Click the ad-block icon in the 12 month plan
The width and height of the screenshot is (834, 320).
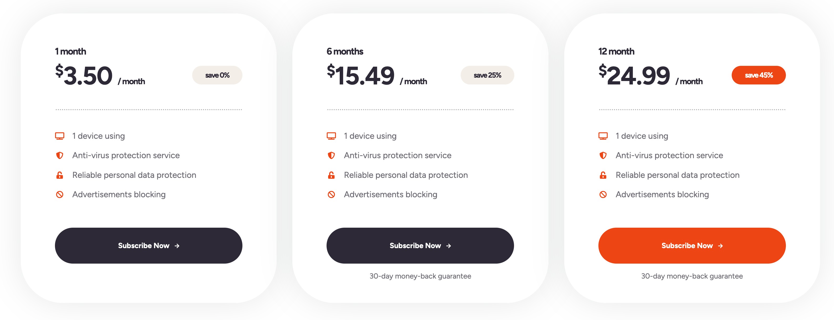click(x=603, y=194)
